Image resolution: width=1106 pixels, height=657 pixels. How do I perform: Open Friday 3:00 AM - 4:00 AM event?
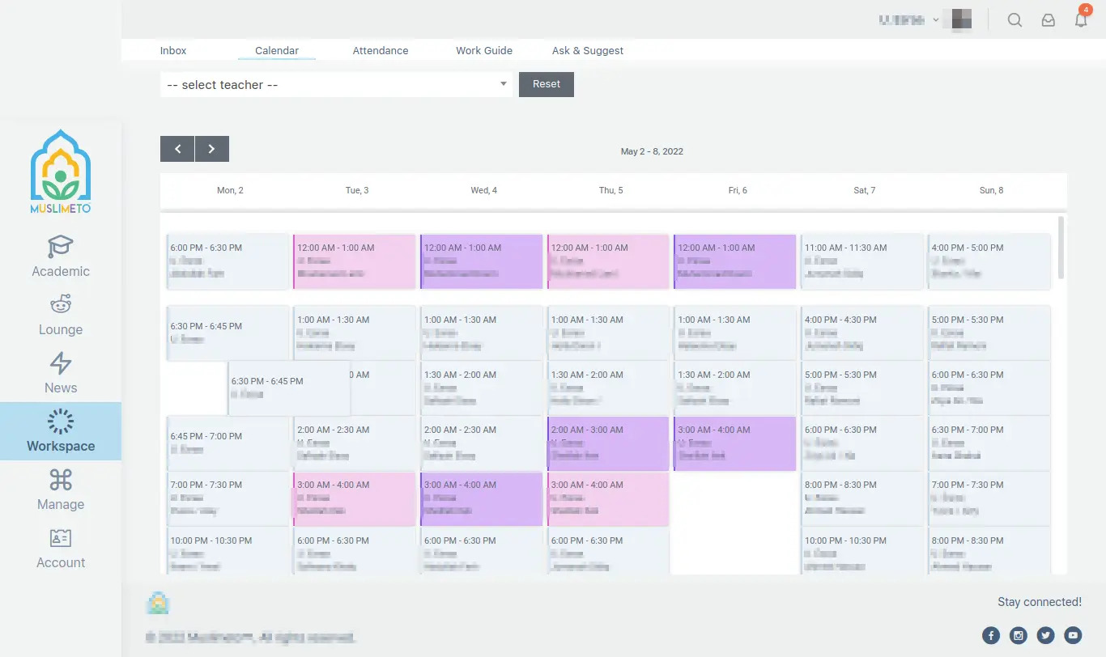[735, 443]
